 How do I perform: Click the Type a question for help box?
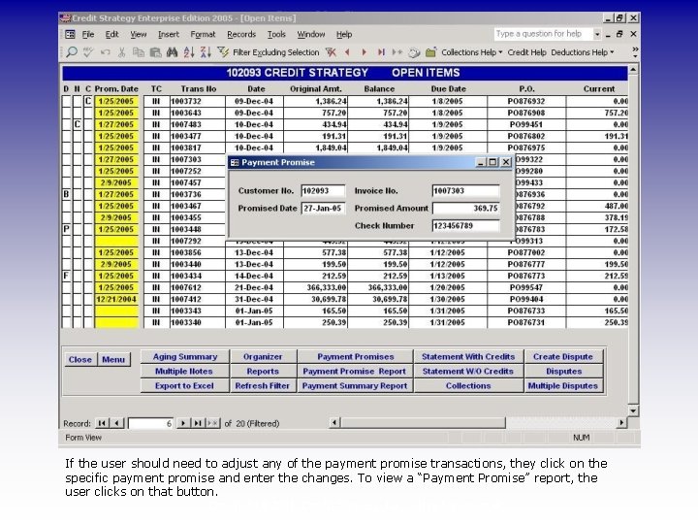click(544, 34)
